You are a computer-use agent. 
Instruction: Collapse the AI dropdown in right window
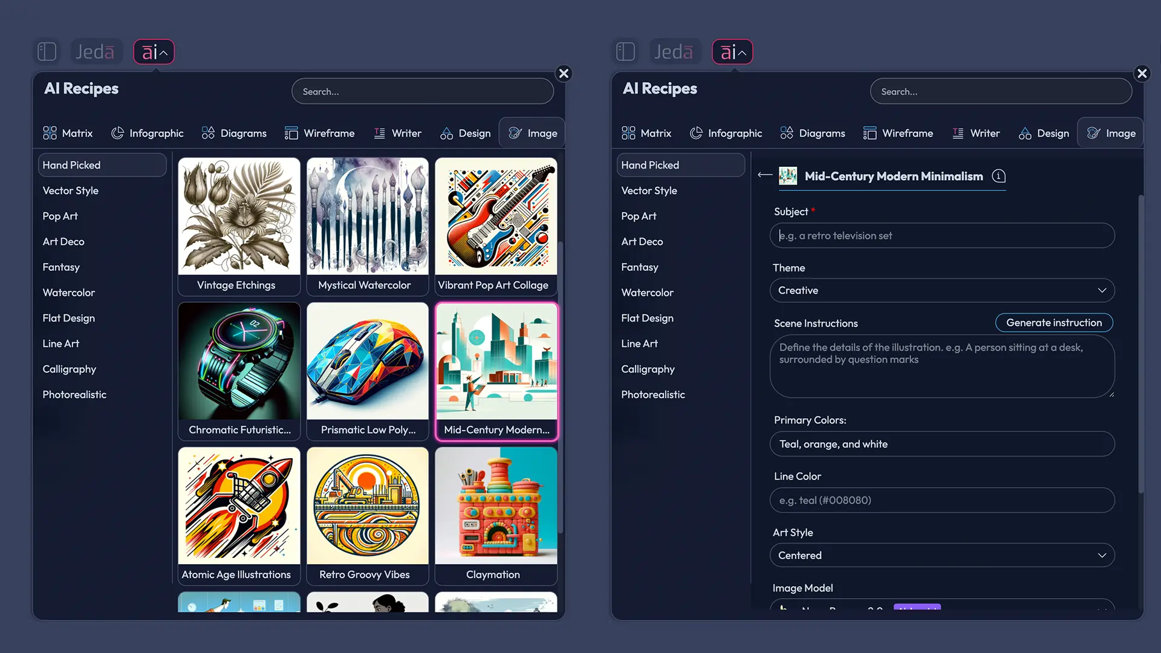tap(732, 51)
